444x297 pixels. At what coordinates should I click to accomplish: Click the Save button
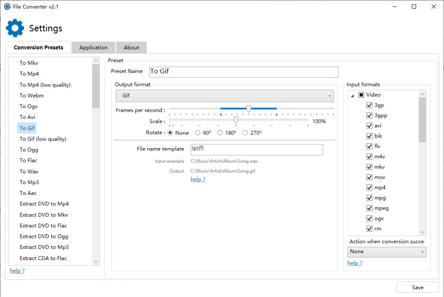[417, 288]
